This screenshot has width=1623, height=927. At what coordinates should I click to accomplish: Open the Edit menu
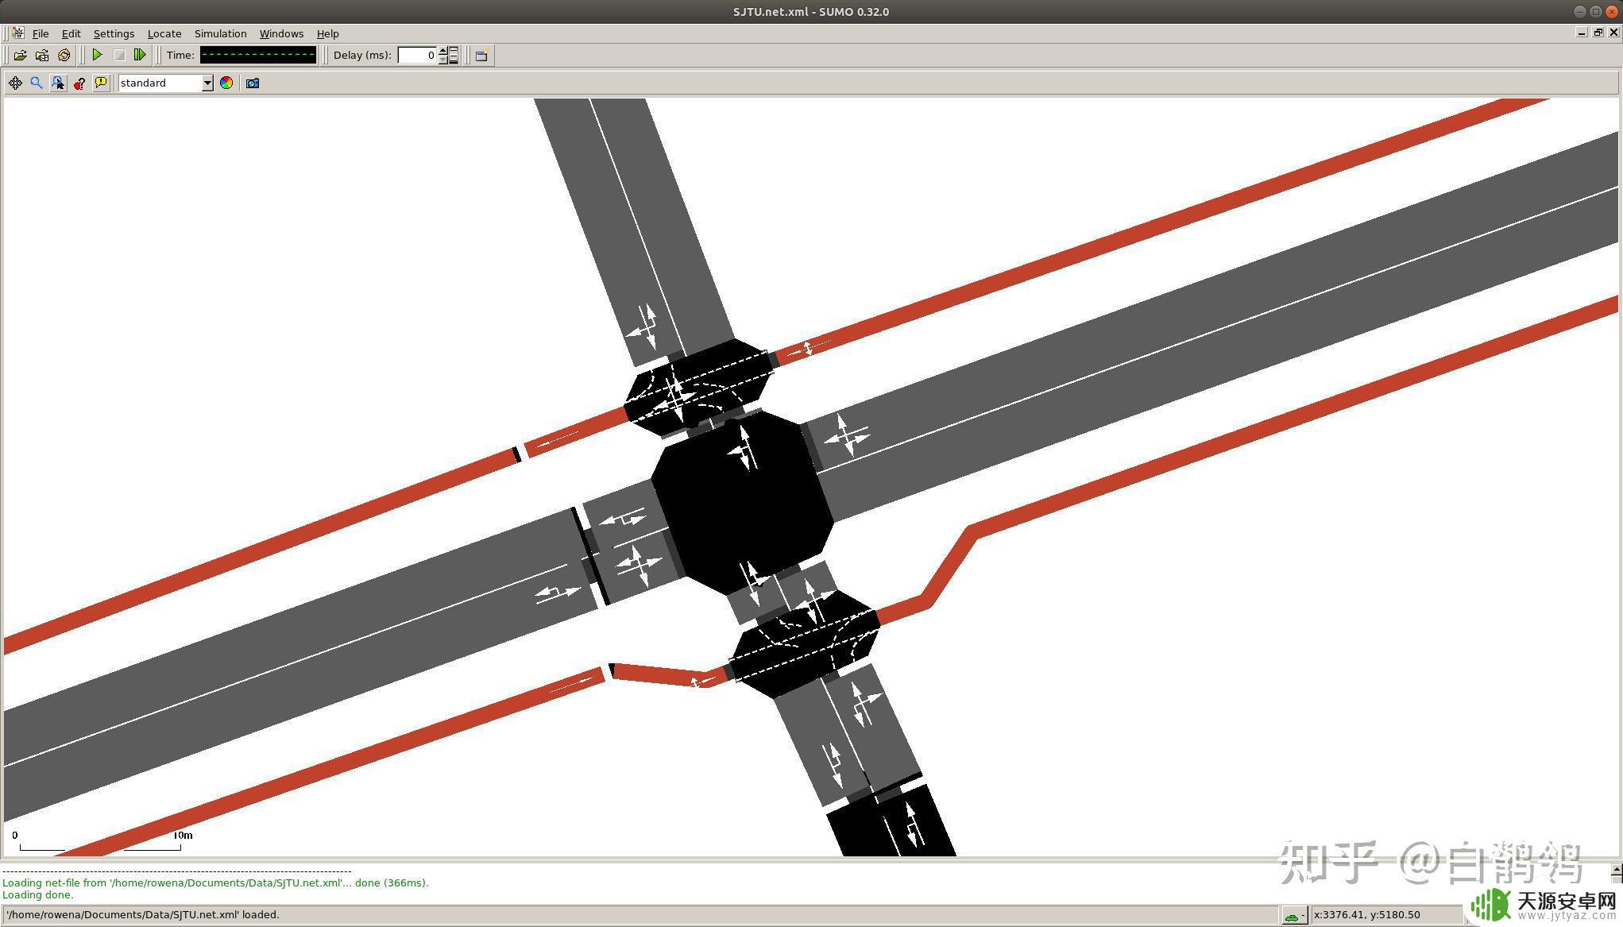click(71, 33)
